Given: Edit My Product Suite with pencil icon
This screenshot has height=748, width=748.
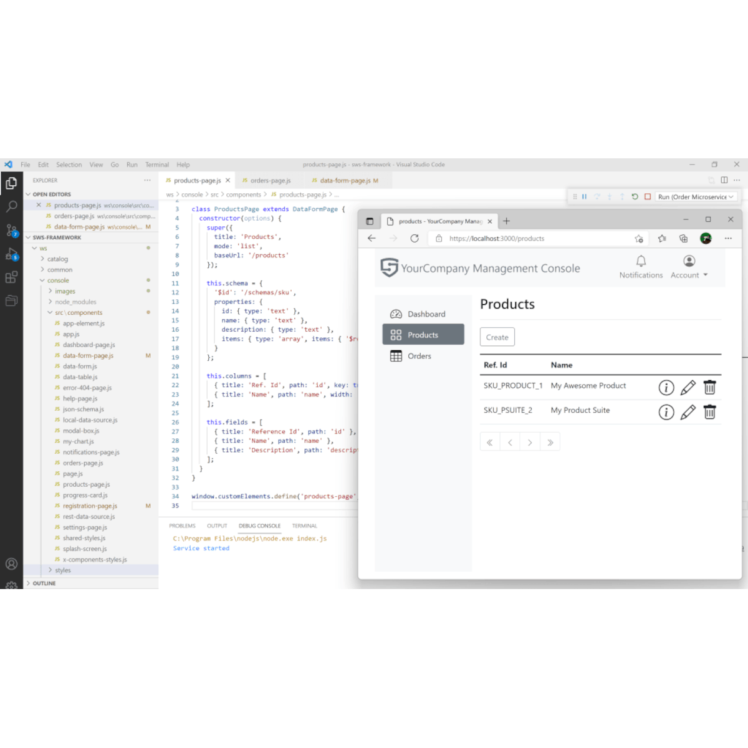Looking at the screenshot, I should click(x=688, y=412).
